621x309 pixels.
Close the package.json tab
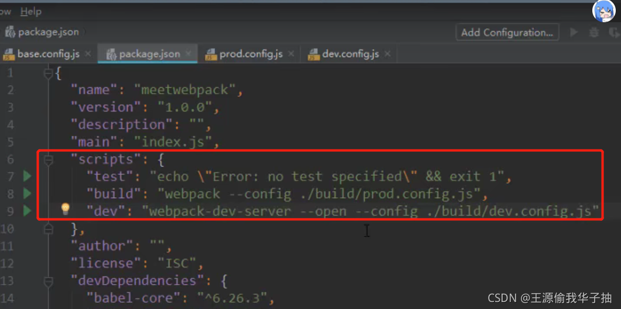188,53
